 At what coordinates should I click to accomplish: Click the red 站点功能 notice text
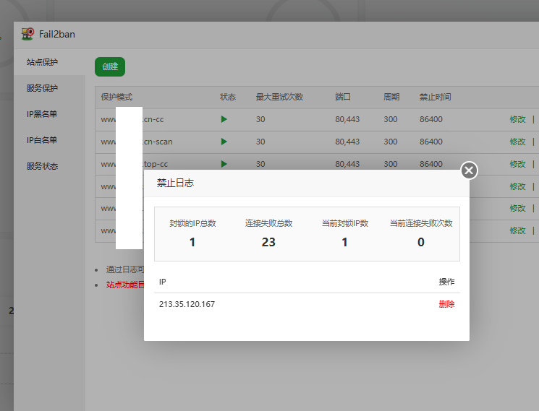point(125,285)
